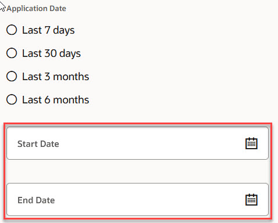Viewport: 278px width, 223px height.
Task: Click the "Last 30 days" option text
Action: point(51,53)
